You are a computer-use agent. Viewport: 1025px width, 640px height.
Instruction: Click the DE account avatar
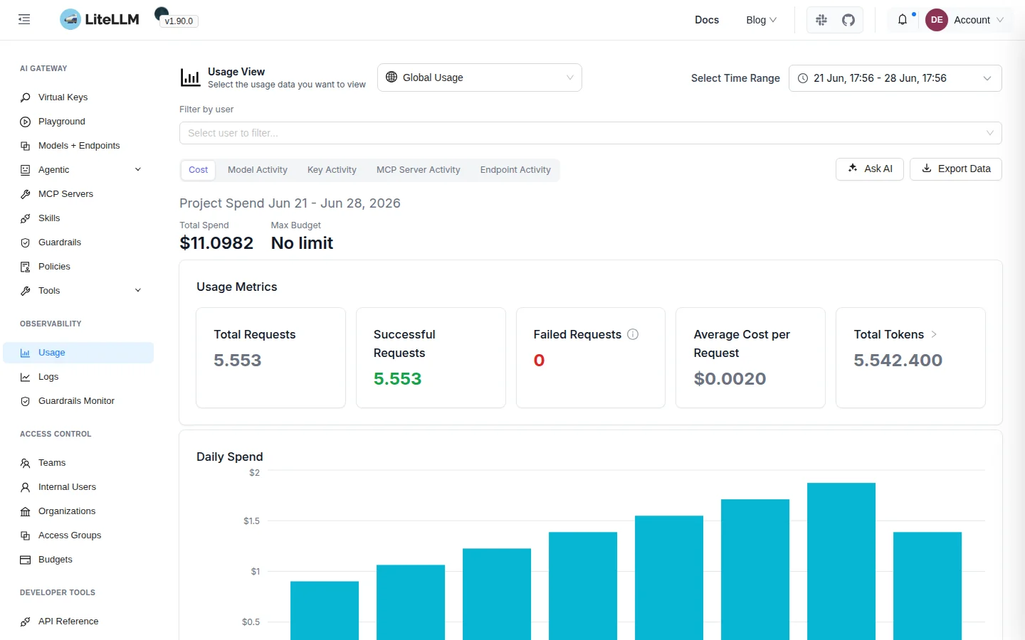pyautogui.click(x=937, y=20)
